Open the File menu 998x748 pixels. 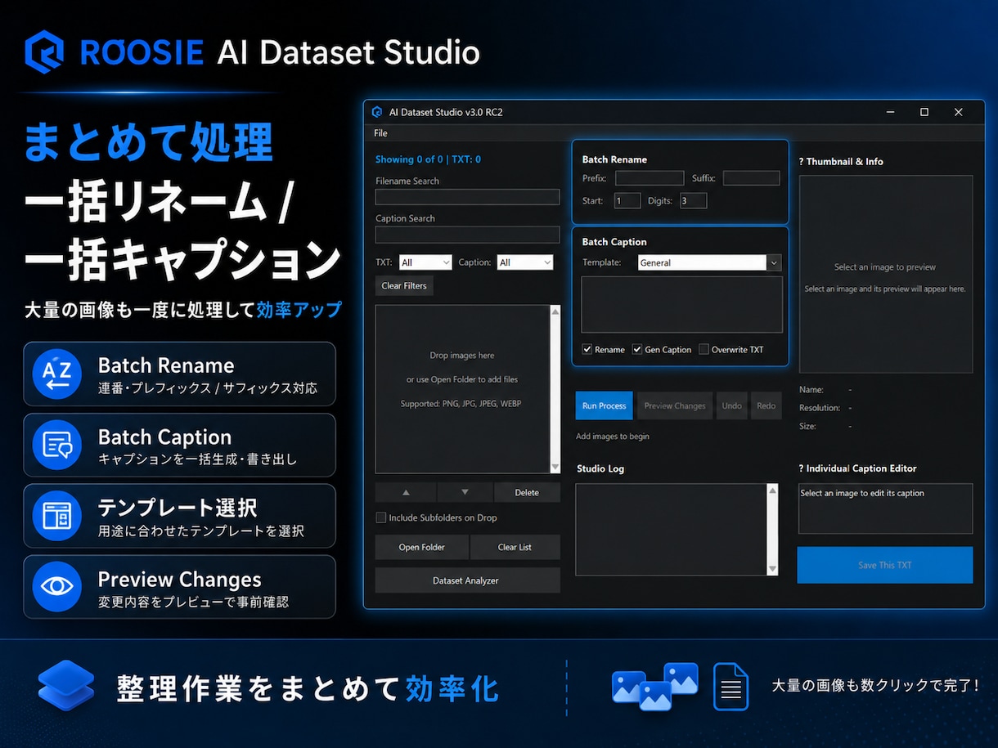pyautogui.click(x=380, y=133)
